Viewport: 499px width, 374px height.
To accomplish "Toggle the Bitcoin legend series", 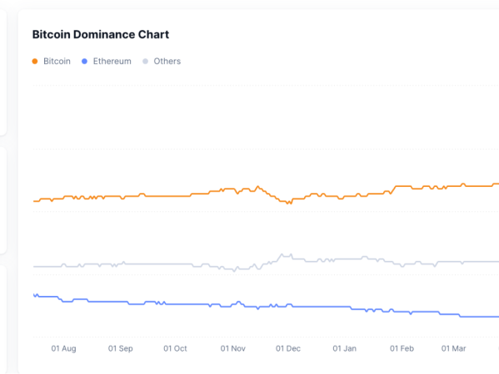I will click(x=52, y=62).
